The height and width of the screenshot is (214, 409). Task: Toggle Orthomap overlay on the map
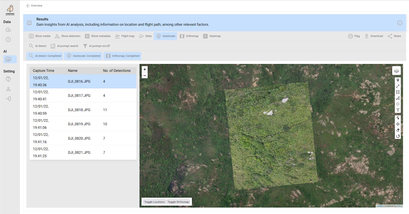pyautogui.click(x=178, y=202)
